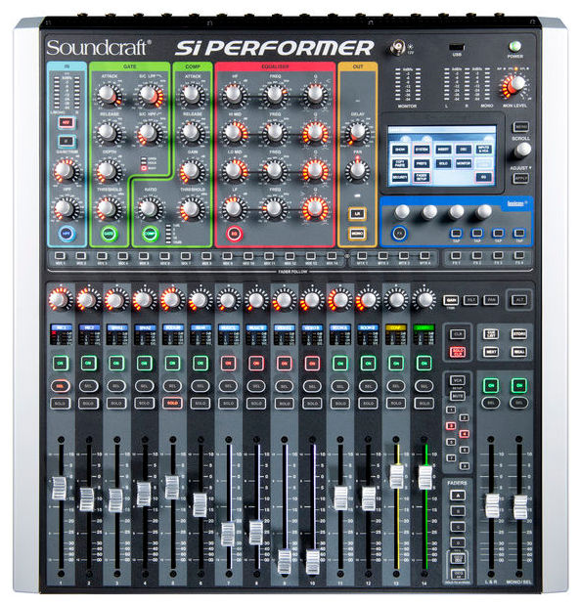
Task: Select fader layer A button
Action: (x=458, y=496)
